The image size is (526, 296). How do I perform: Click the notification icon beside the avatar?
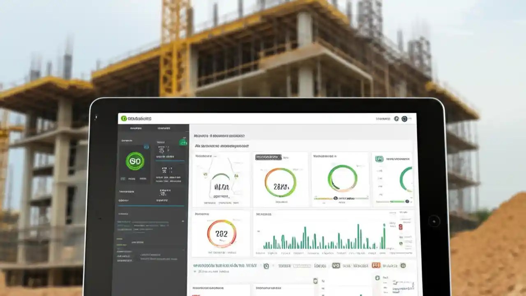(x=396, y=119)
